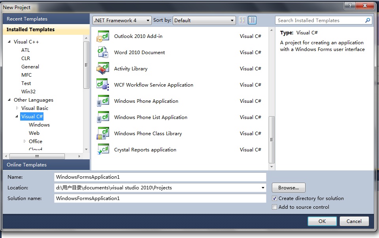Switch to medium icons list view

(252, 20)
